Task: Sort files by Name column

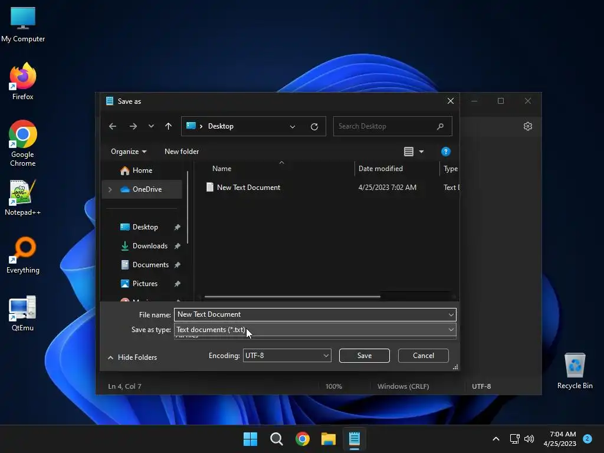Action: tap(222, 169)
